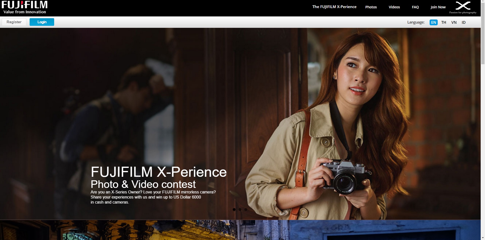Show the third carousel slide
This screenshot has height=240, width=485.
[246, 209]
